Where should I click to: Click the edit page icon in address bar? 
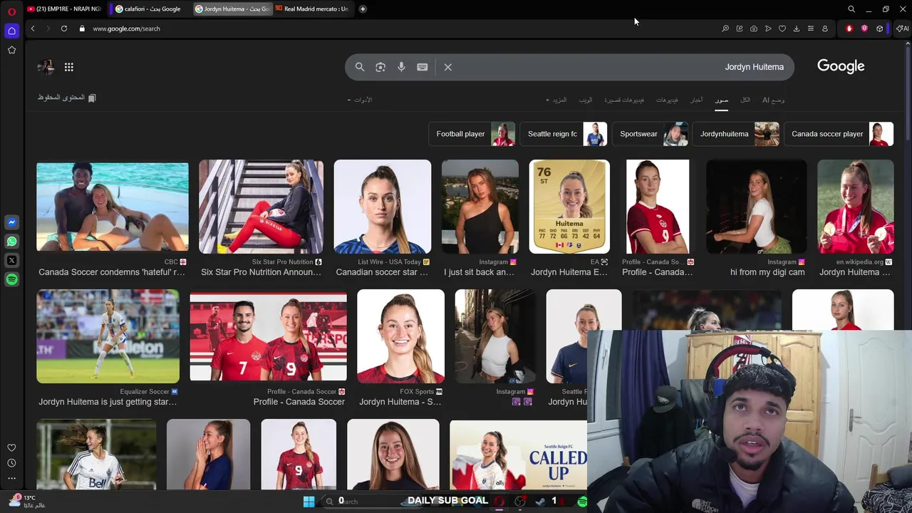pyautogui.click(x=740, y=28)
